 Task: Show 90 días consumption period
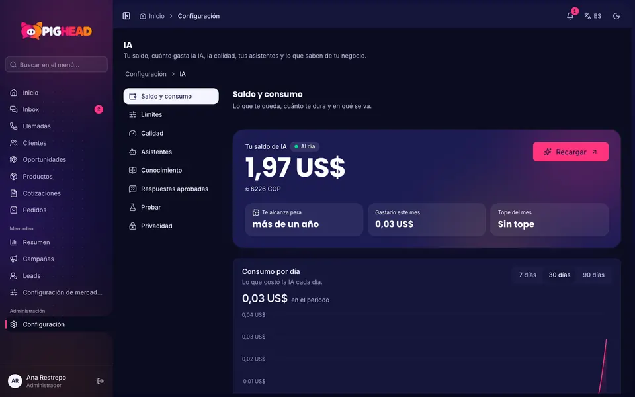click(x=593, y=275)
